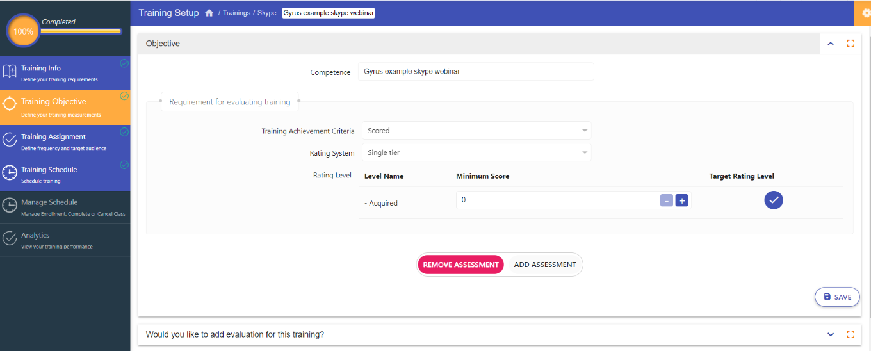Click the green check on Training Assignment
The width and height of the screenshot is (871, 351).
[124, 132]
